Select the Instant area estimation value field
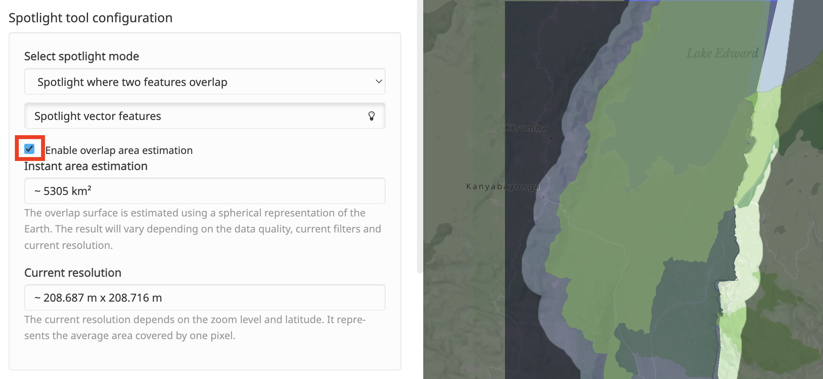 (205, 191)
